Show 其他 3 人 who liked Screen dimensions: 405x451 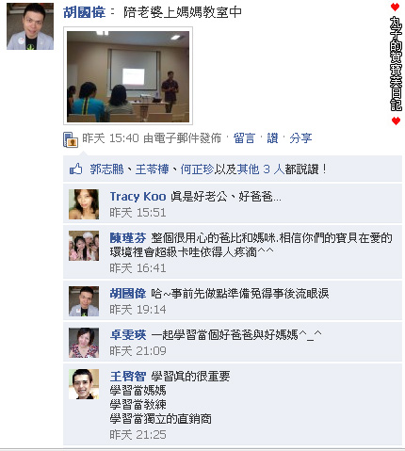click(261, 169)
